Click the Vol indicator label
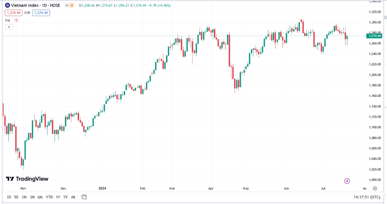This screenshot has width=387, height=204. pyautogui.click(x=8, y=20)
